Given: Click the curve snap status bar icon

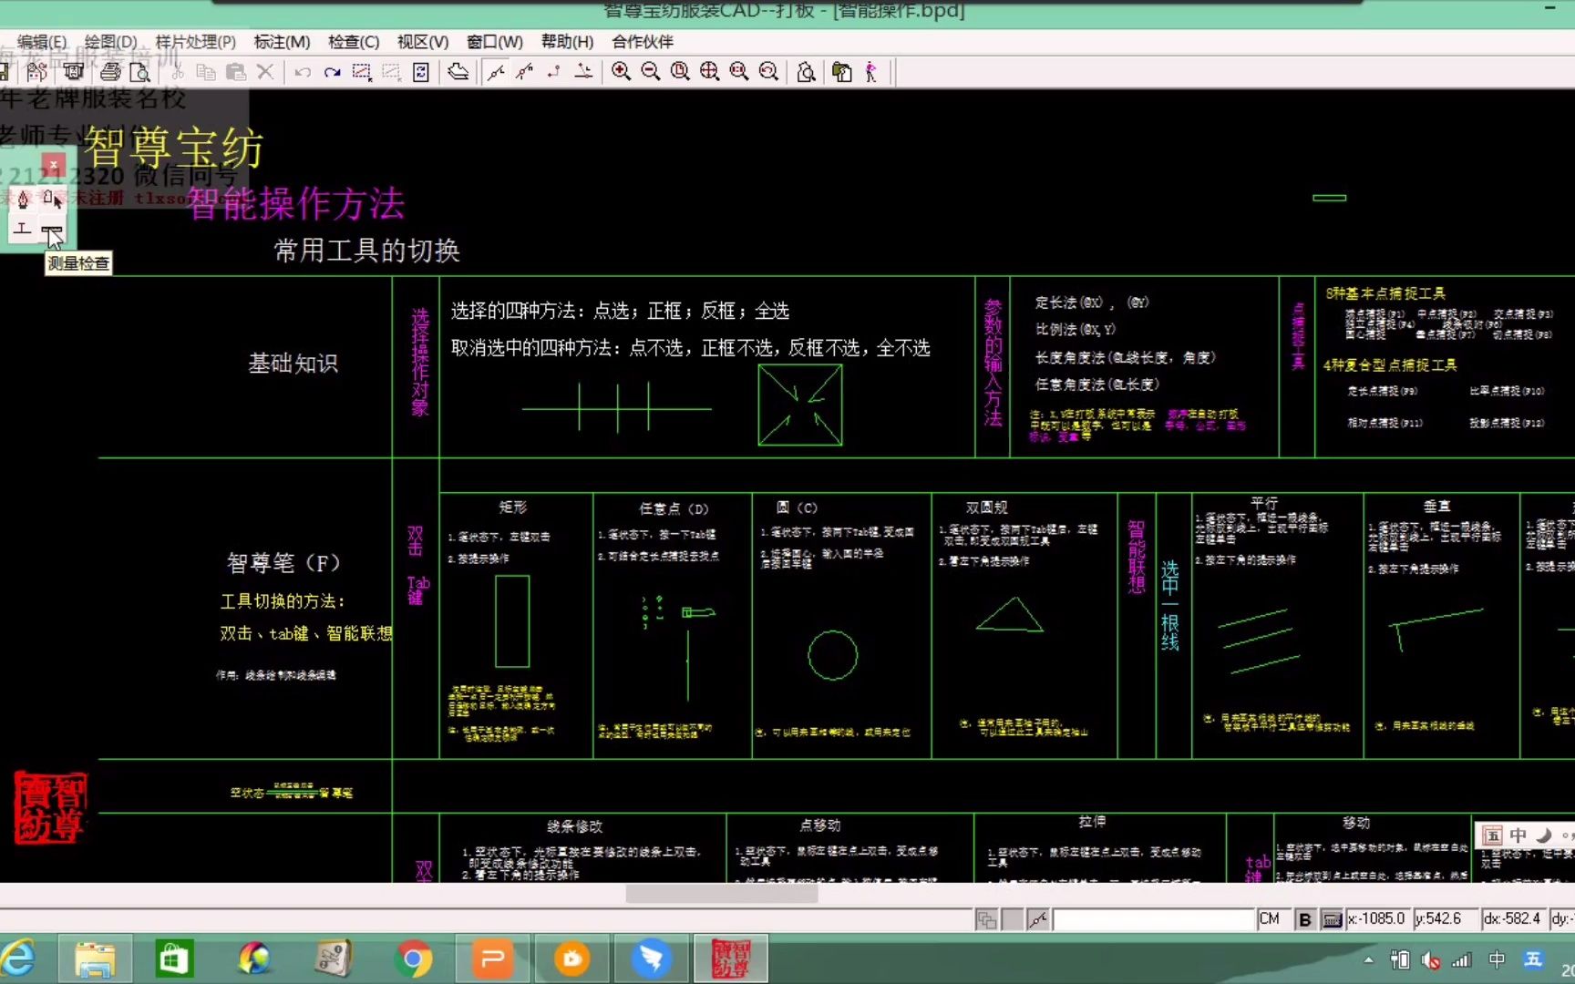Looking at the screenshot, I should [1037, 919].
